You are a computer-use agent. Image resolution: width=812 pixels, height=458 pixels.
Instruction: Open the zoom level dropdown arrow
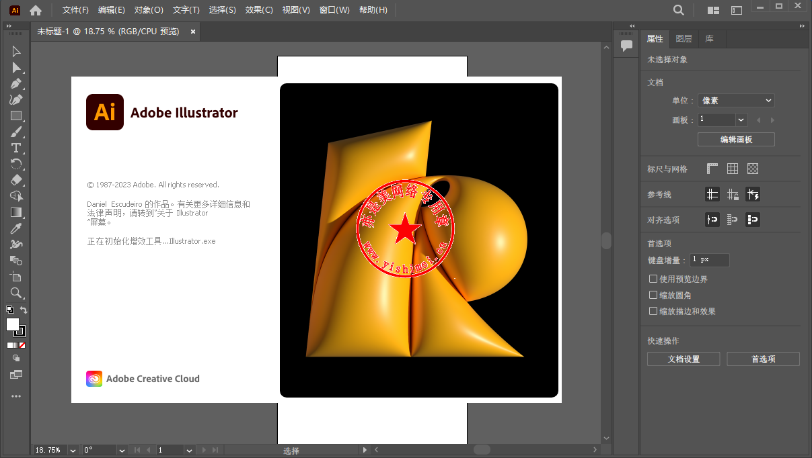pos(72,450)
